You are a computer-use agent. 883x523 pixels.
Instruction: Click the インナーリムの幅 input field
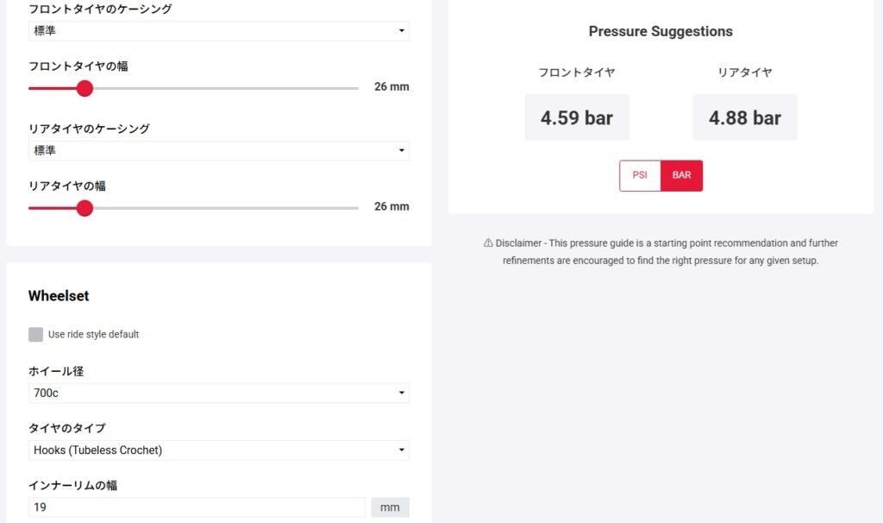197,507
